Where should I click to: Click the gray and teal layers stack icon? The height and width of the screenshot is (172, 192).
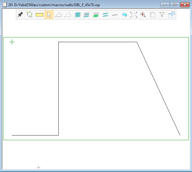(x=87, y=15)
